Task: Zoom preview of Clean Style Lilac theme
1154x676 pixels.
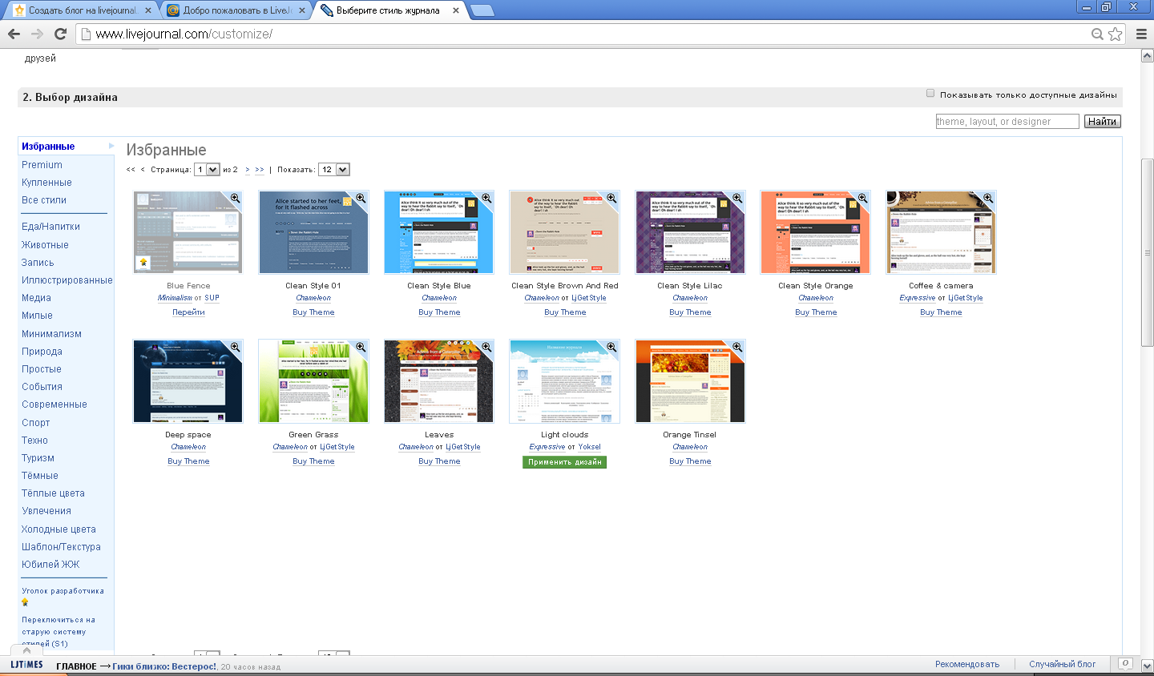Action: [x=737, y=198]
